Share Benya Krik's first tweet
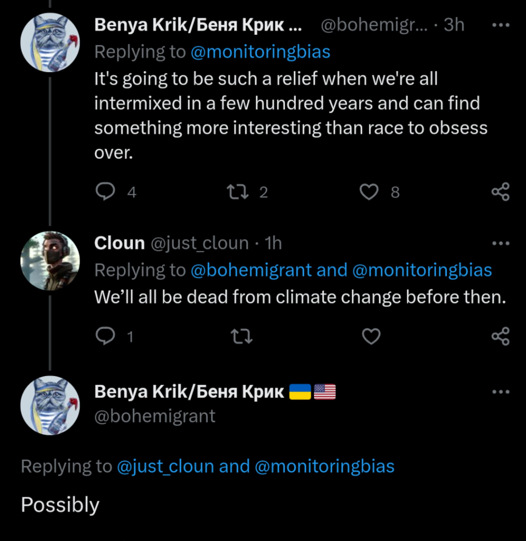This screenshot has width=526, height=541. [x=501, y=192]
